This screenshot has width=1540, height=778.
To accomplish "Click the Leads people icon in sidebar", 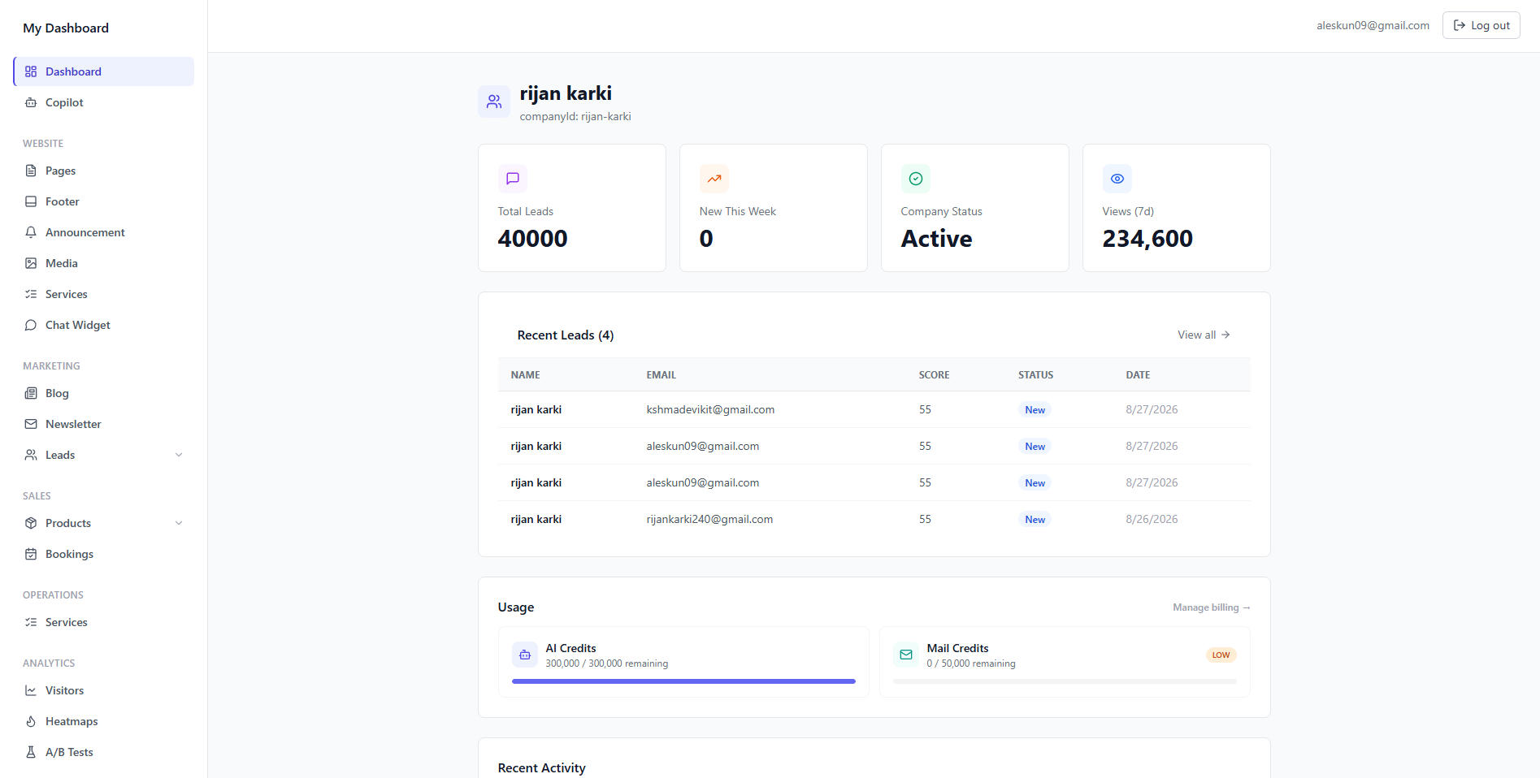I will 31,455.
